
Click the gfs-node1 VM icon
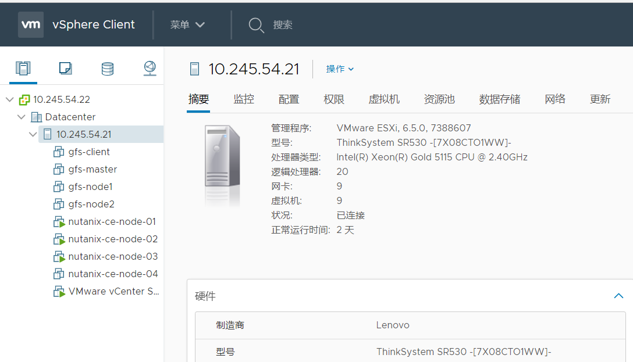[59, 187]
